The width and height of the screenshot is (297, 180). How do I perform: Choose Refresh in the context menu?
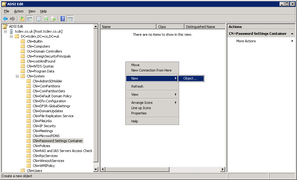tap(152, 86)
